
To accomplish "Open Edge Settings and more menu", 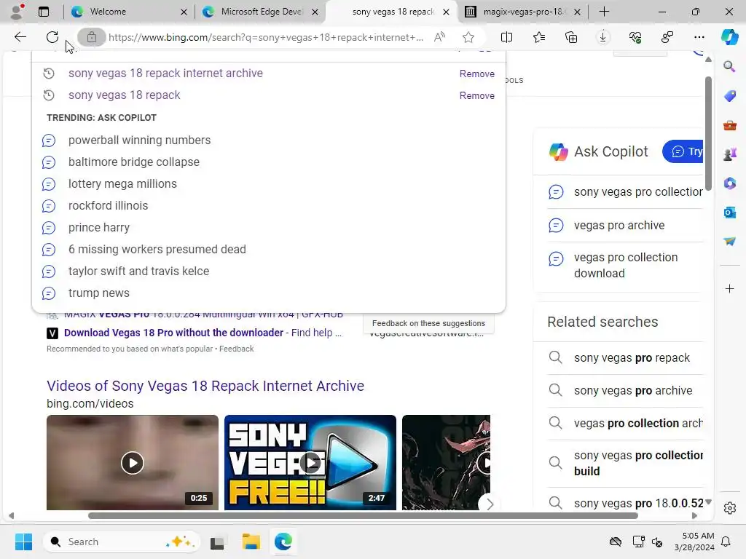I will pos(699,37).
